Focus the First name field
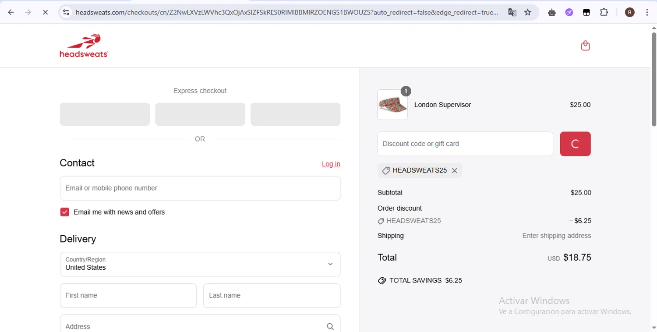The width and height of the screenshot is (657, 332). pos(128,296)
